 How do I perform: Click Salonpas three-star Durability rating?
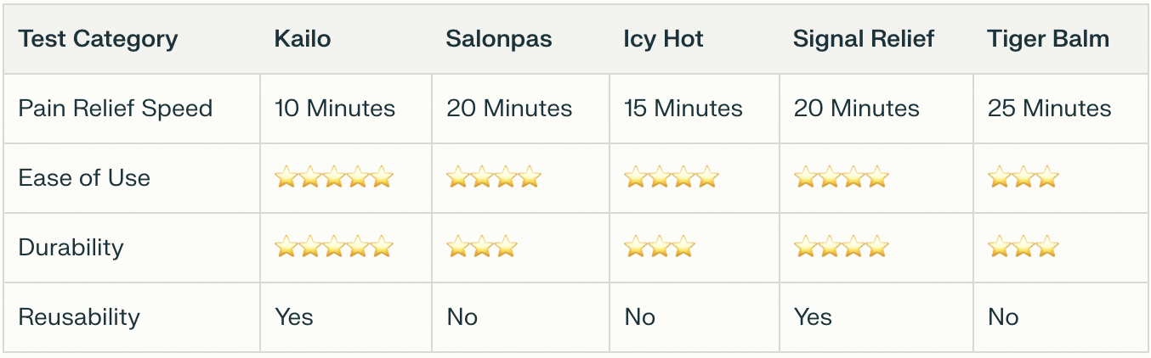482,247
